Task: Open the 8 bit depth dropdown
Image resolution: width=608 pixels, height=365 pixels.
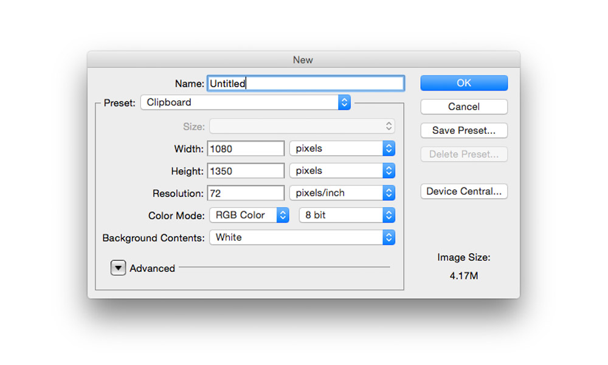Action: click(347, 215)
